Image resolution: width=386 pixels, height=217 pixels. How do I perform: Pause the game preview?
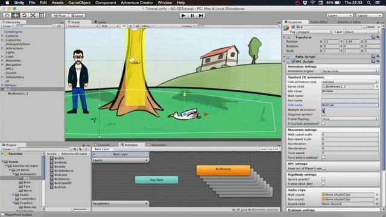(192, 16)
